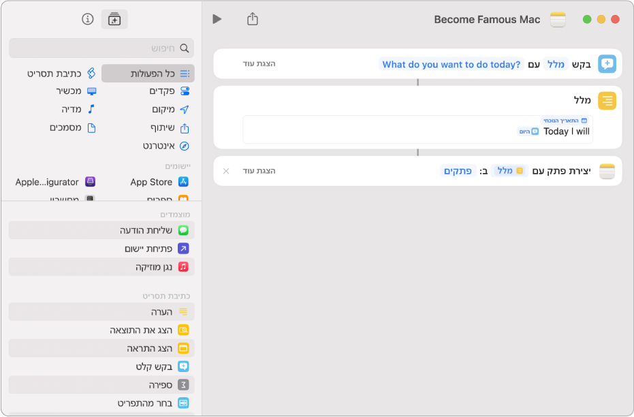Expand הצגת עוד in the ask-for-input action

(259, 64)
